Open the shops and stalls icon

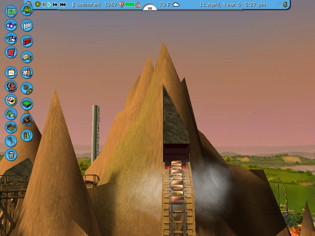[x=11, y=100]
